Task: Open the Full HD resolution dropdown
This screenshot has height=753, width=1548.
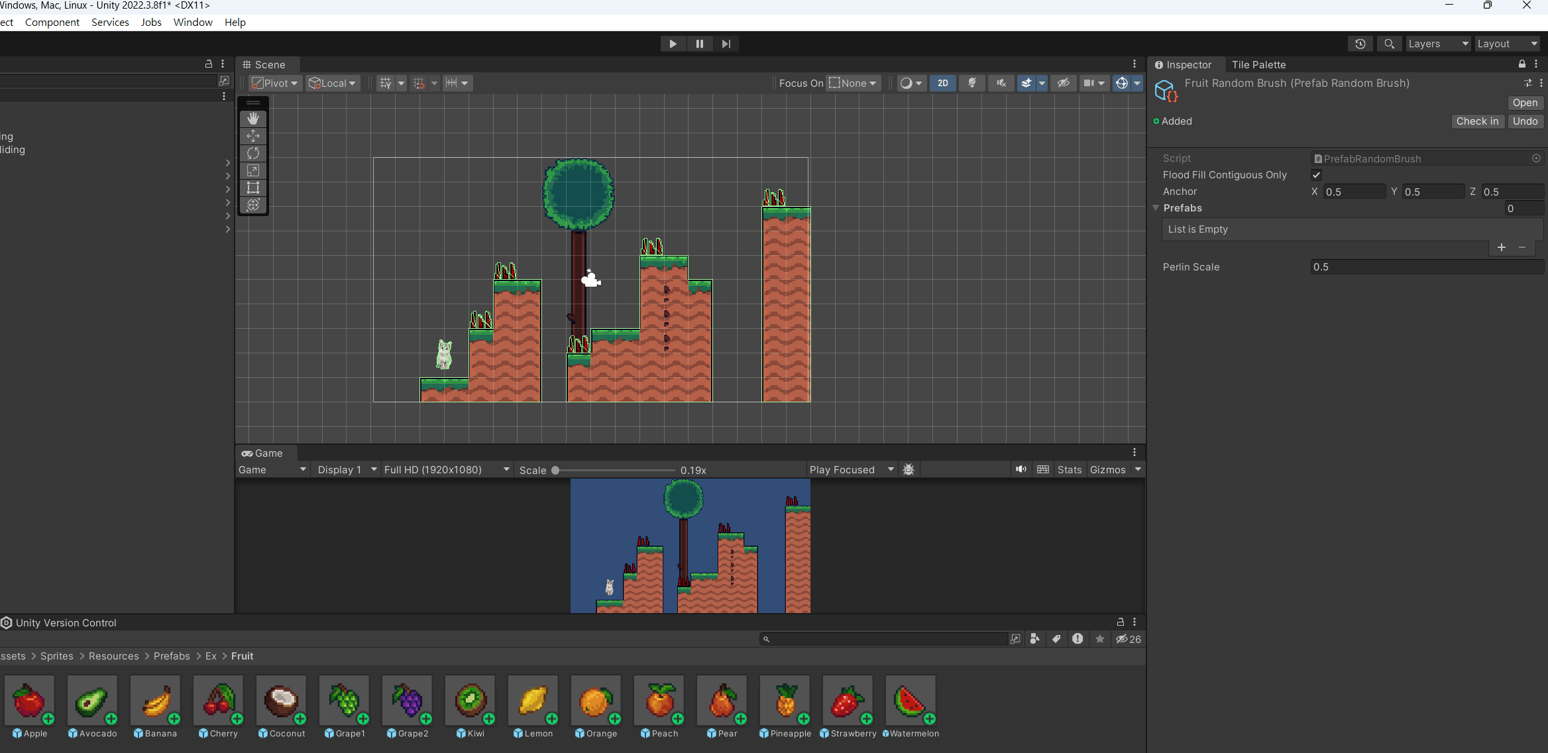Action: click(x=447, y=469)
